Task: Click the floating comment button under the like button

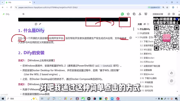Action: pyautogui.click(x=172, y=81)
